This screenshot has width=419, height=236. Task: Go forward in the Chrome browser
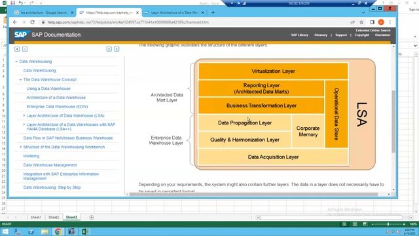click(x=24, y=22)
